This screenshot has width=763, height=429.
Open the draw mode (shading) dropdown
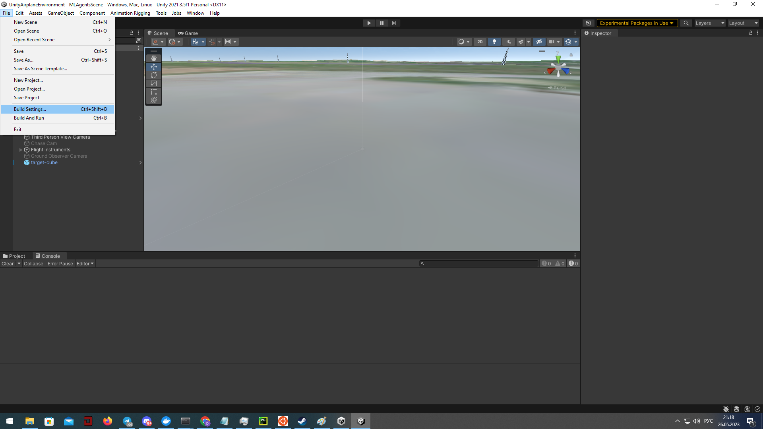coord(464,42)
